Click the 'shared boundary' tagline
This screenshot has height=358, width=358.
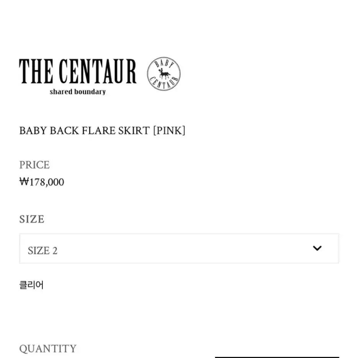(78, 92)
